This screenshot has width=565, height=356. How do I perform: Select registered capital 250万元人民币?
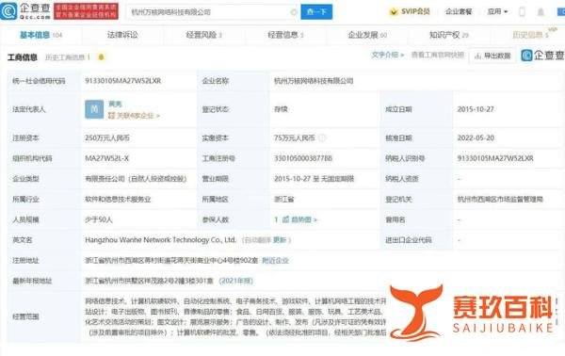pyautogui.click(x=107, y=138)
